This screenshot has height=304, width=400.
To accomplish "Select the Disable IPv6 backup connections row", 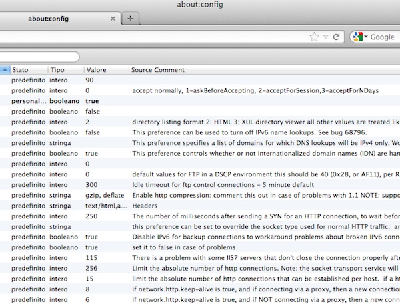I will 200,237.
